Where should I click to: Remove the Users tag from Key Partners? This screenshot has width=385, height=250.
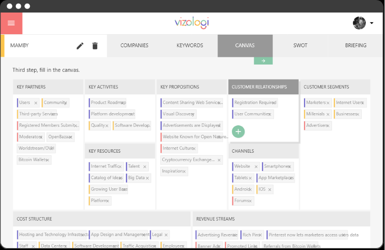[x=36, y=103]
